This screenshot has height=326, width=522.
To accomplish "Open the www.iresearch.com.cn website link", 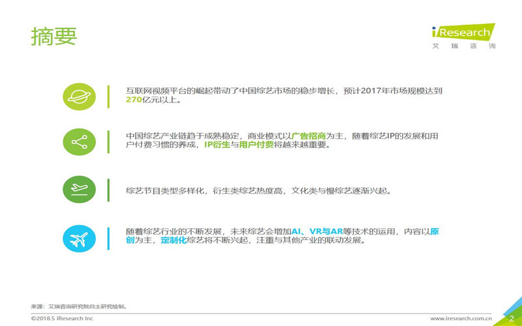I will tap(461, 318).
